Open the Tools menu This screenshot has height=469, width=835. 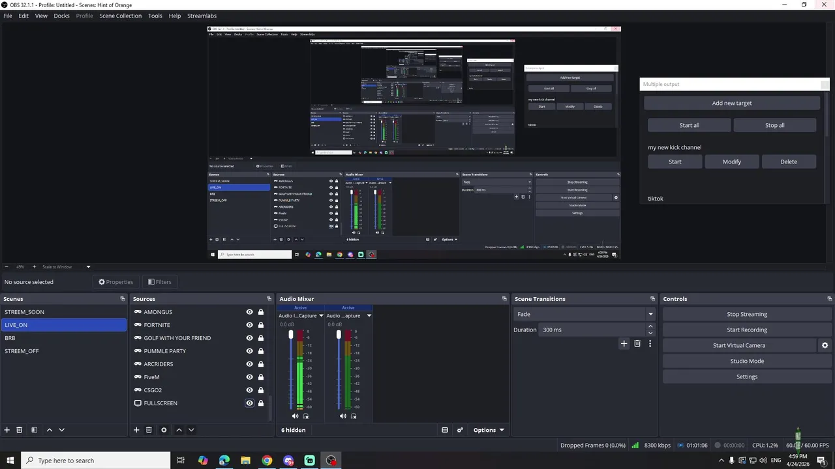click(155, 16)
